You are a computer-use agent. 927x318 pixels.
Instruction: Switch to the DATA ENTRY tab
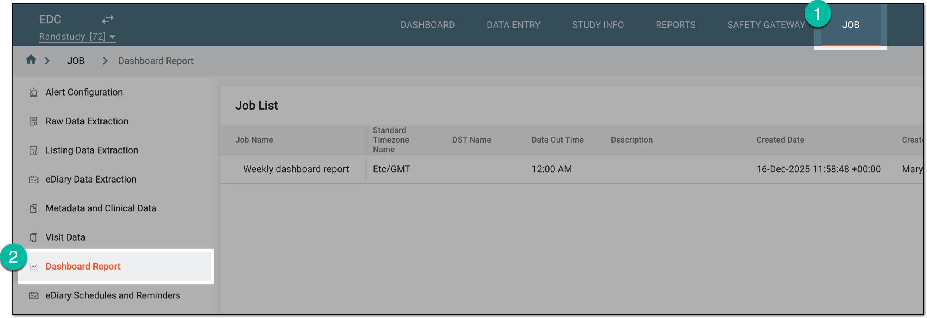pyautogui.click(x=514, y=25)
